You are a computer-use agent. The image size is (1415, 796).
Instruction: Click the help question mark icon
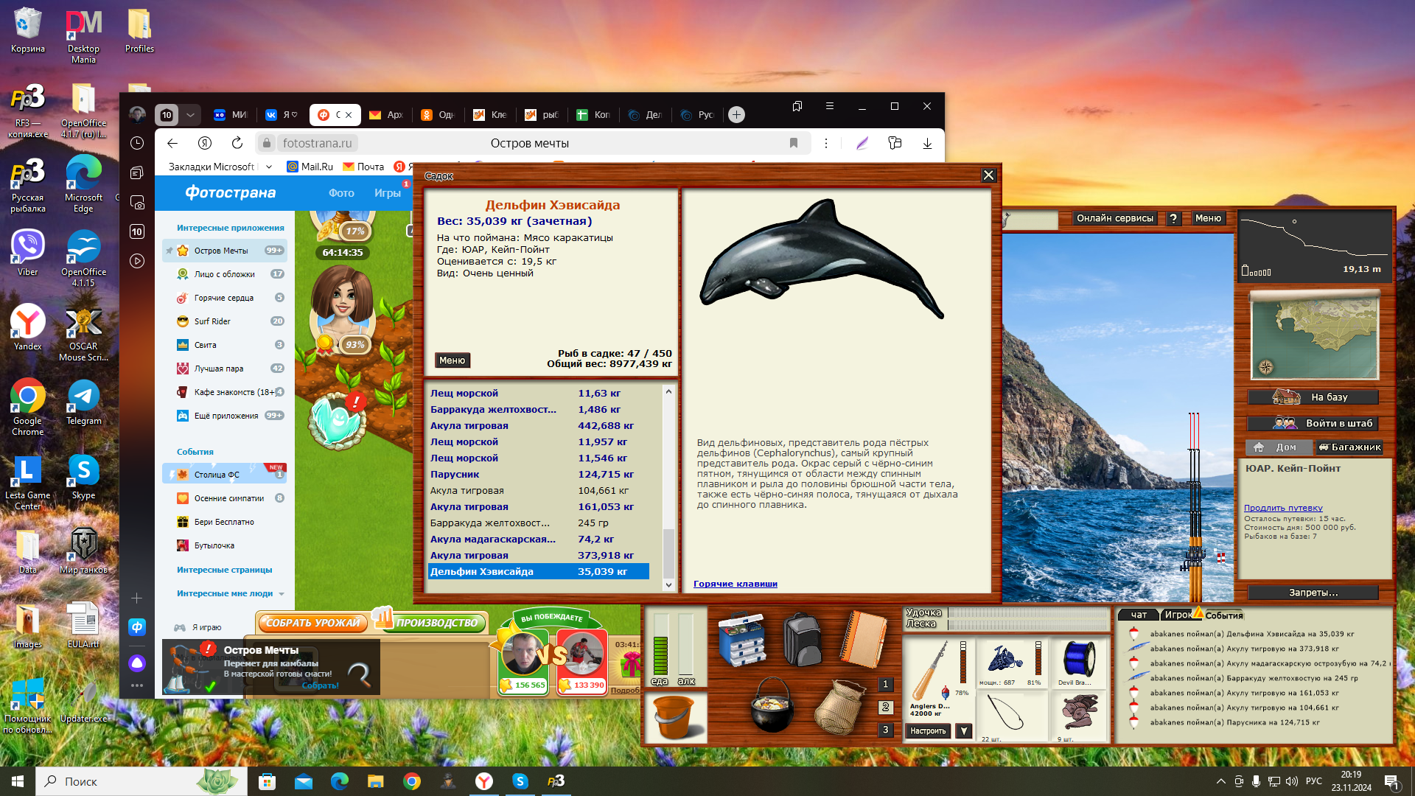click(1173, 218)
